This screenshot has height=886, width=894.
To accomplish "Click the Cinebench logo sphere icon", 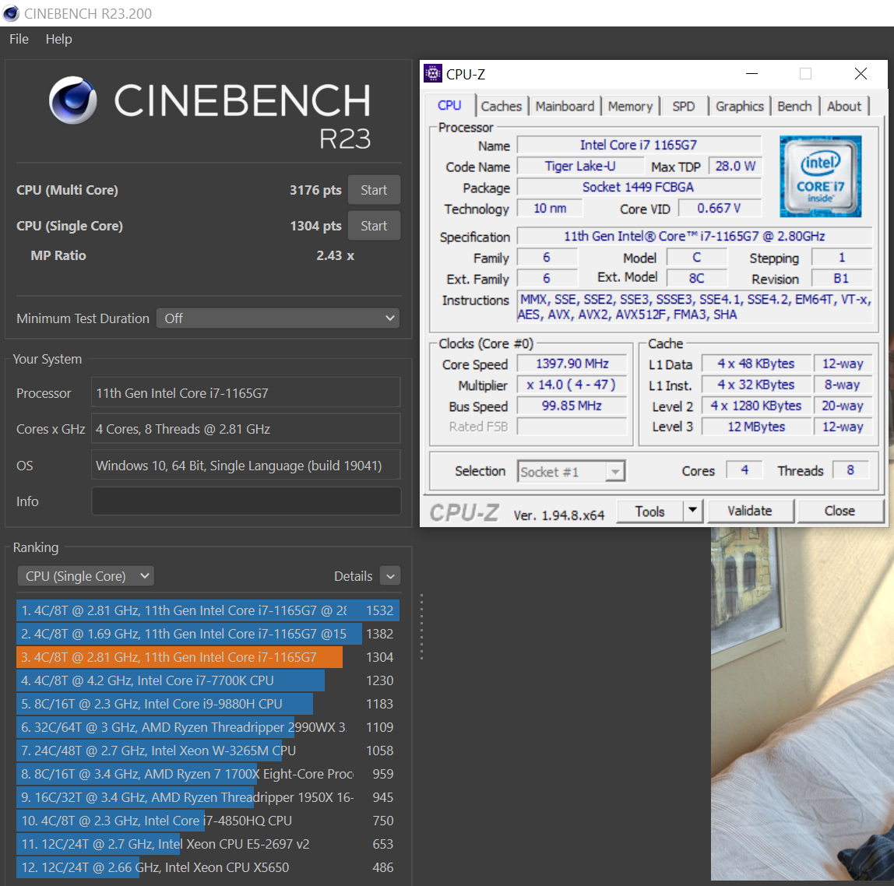I will coord(73,100).
